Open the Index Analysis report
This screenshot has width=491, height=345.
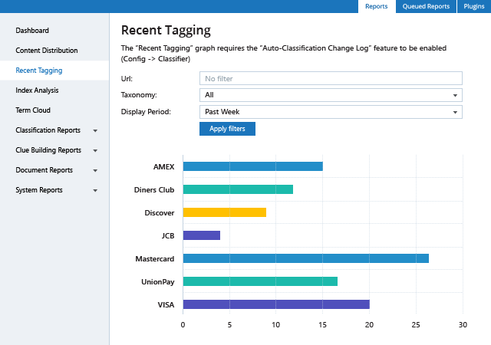click(x=37, y=90)
